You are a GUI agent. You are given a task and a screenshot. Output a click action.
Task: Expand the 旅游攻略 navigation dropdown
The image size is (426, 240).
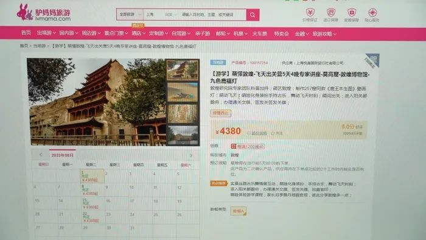[324, 34]
